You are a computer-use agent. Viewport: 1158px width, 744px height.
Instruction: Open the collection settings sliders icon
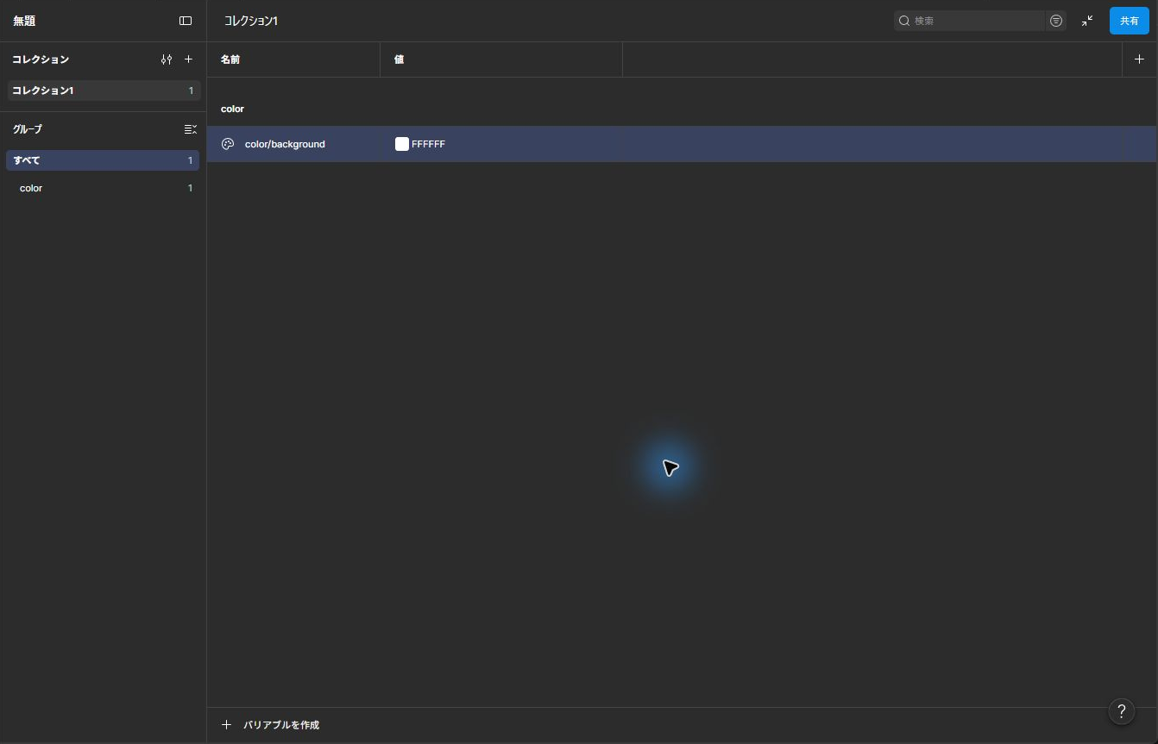pyautogui.click(x=167, y=59)
